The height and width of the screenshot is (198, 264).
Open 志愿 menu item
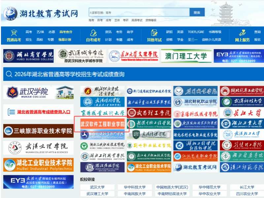point(52,32)
